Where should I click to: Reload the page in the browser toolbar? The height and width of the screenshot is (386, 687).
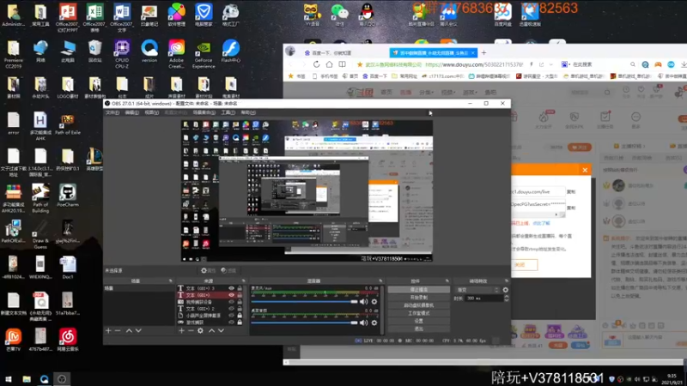click(316, 64)
